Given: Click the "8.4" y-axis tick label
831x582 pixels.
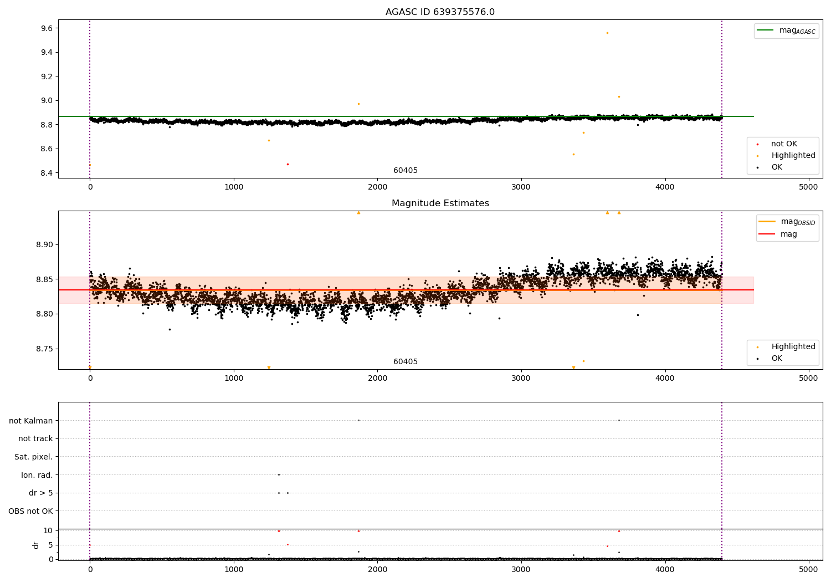Looking at the screenshot, I should [x=47, y=173].
